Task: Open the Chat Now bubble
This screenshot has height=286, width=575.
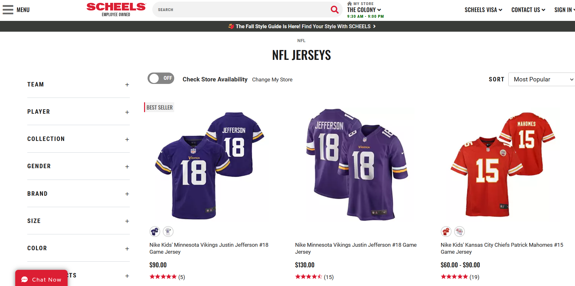Action: (41, 279)
